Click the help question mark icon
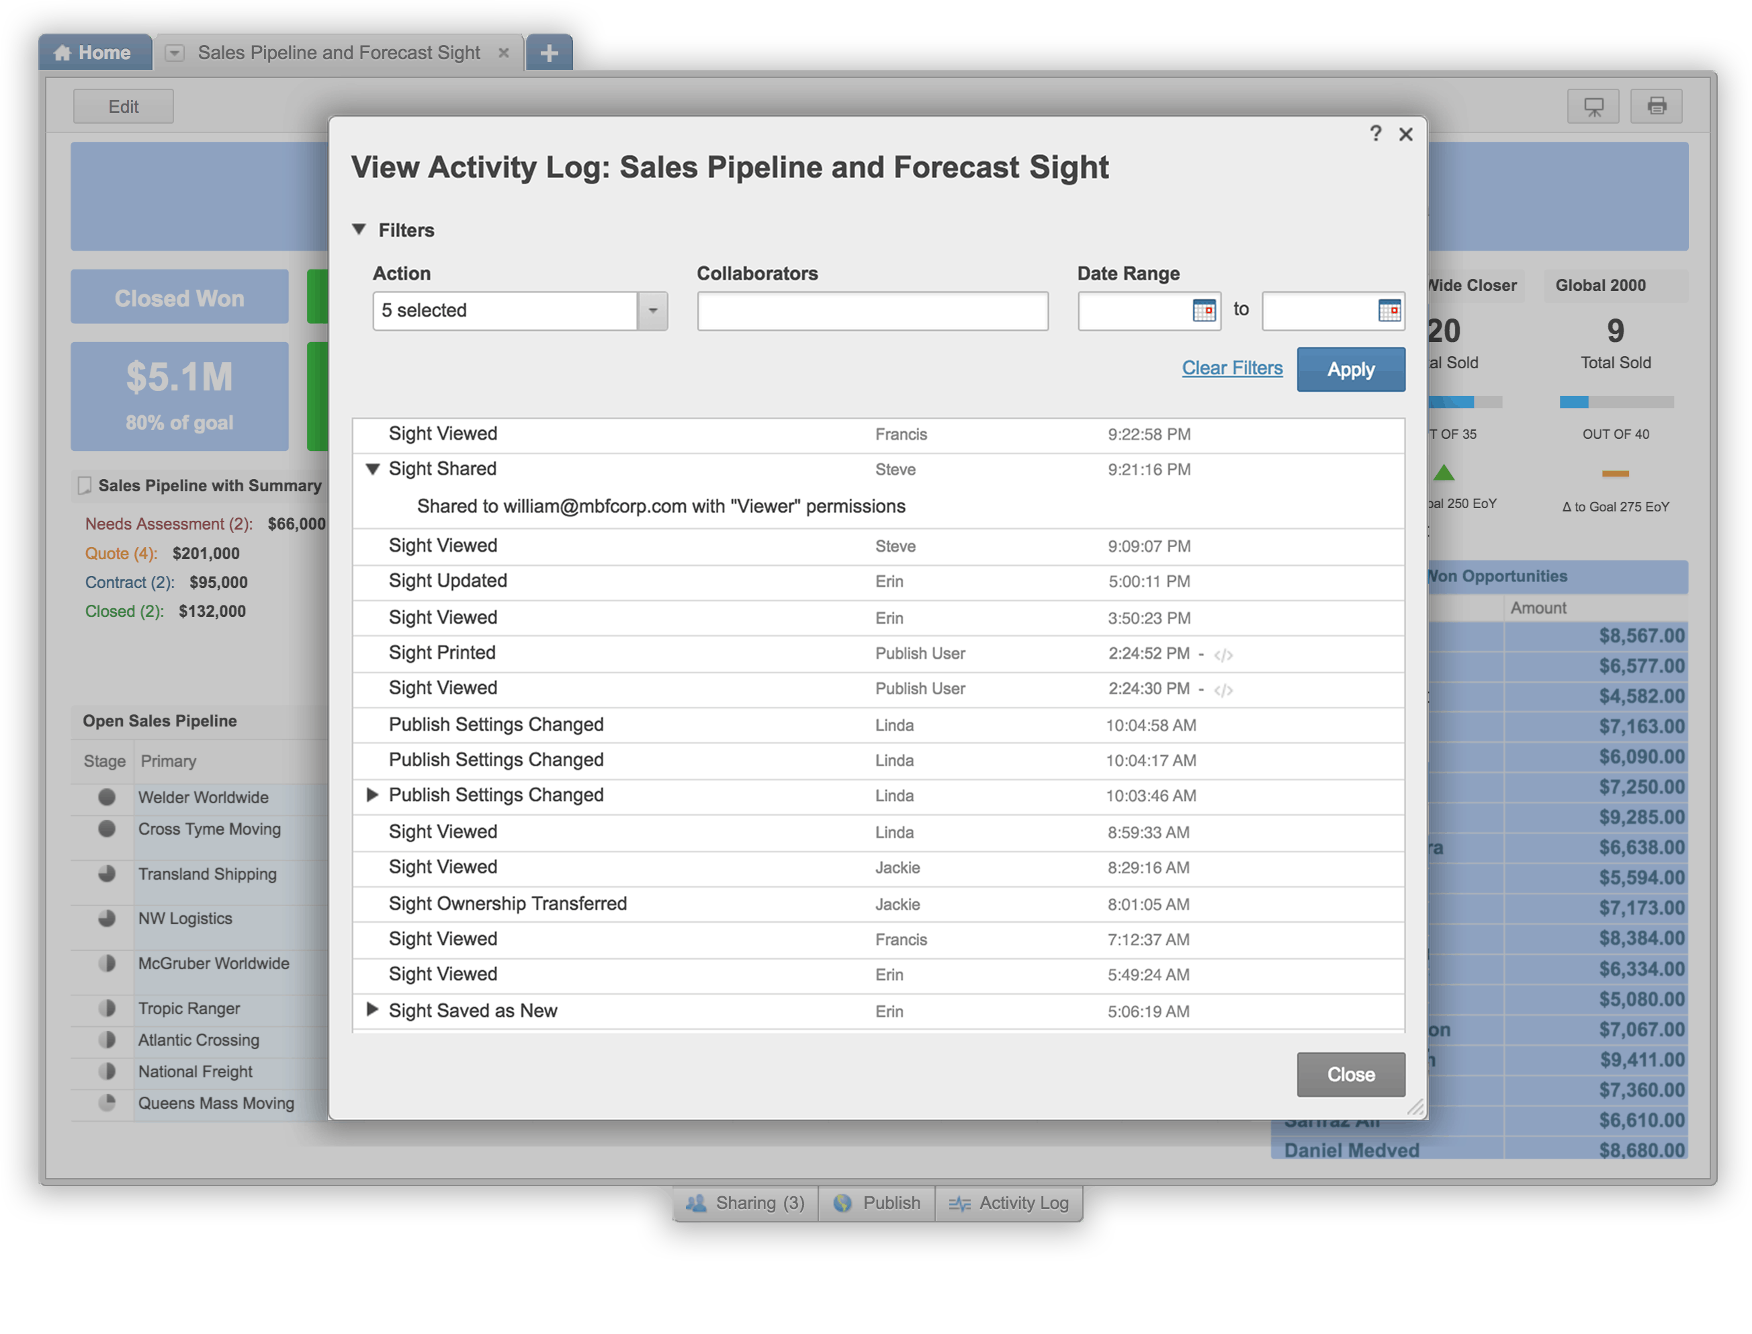The width and height of the screenshot is (1752, 1334). point(1376,133)
